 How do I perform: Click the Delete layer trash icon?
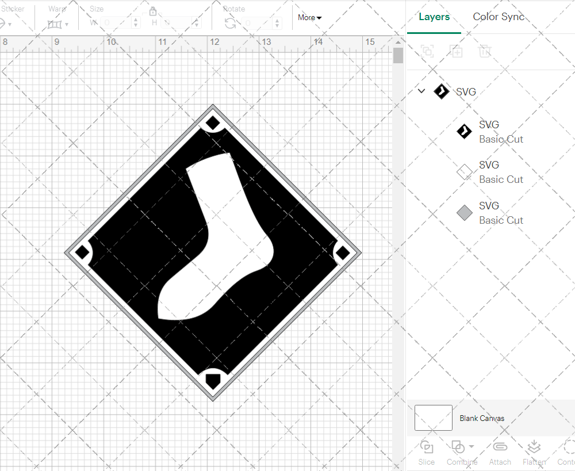(x=484, y=51)
